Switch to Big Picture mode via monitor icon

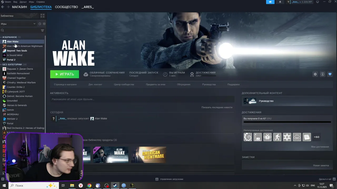pos(318,2)
